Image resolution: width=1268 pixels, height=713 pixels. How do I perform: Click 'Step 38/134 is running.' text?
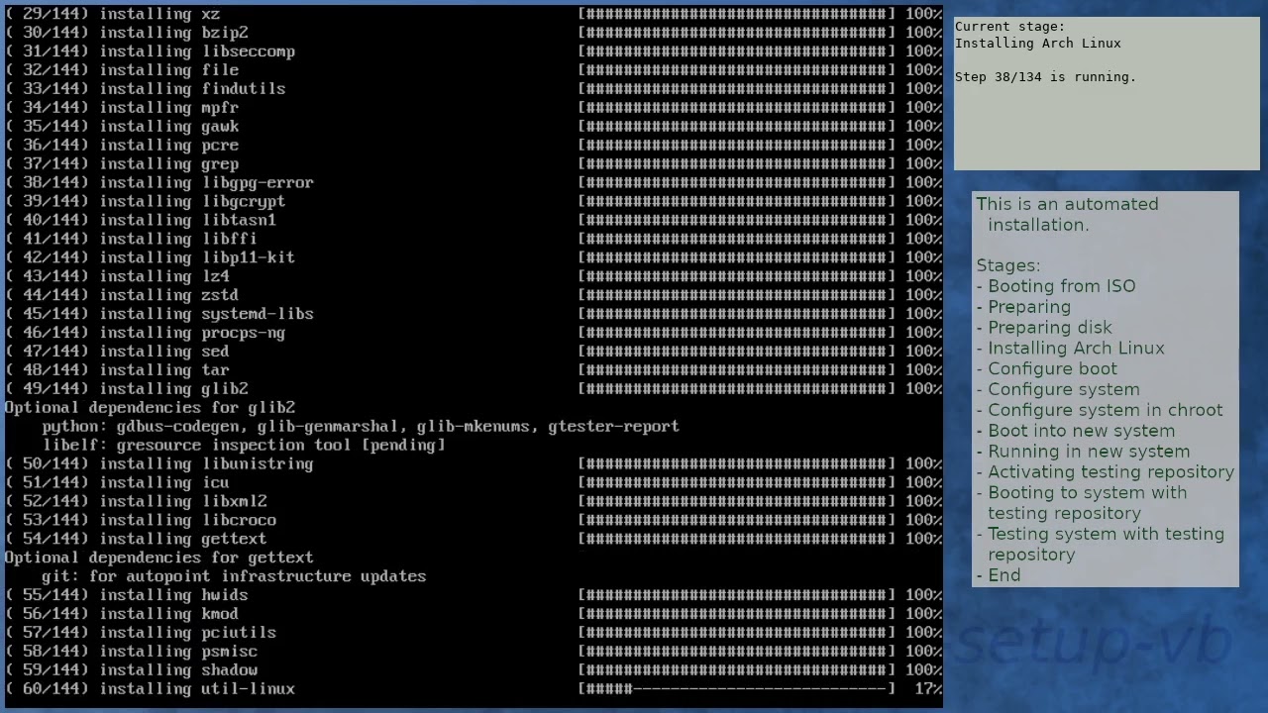[1046, 77]
